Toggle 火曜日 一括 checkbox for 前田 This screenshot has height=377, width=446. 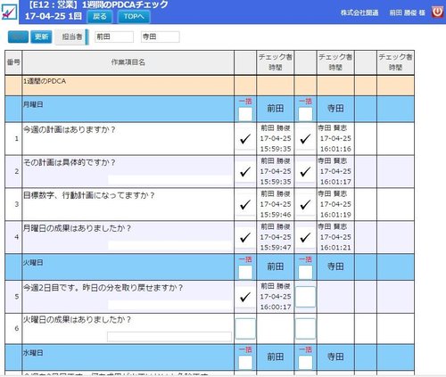(x=245, y=272)
